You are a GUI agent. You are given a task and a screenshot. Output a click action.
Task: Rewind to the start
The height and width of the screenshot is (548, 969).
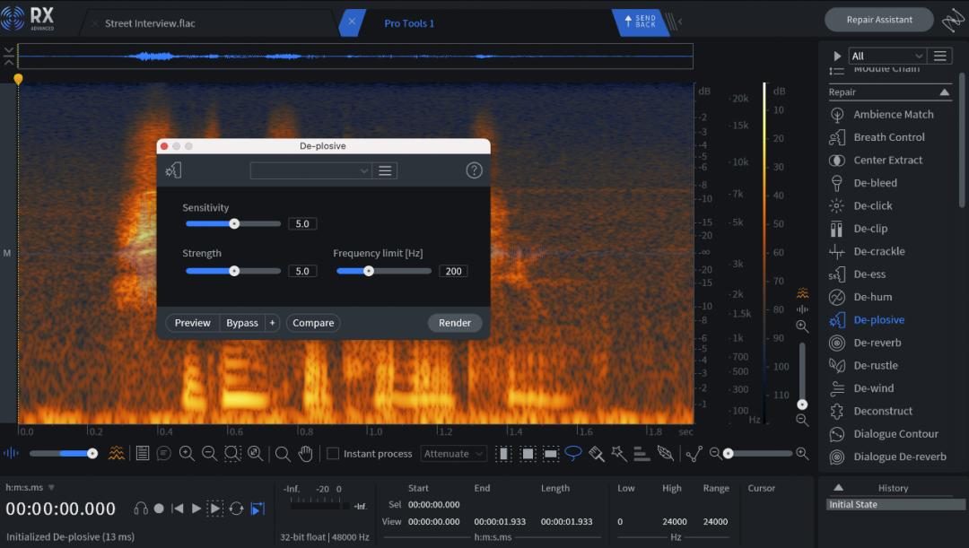click(178, 509)
